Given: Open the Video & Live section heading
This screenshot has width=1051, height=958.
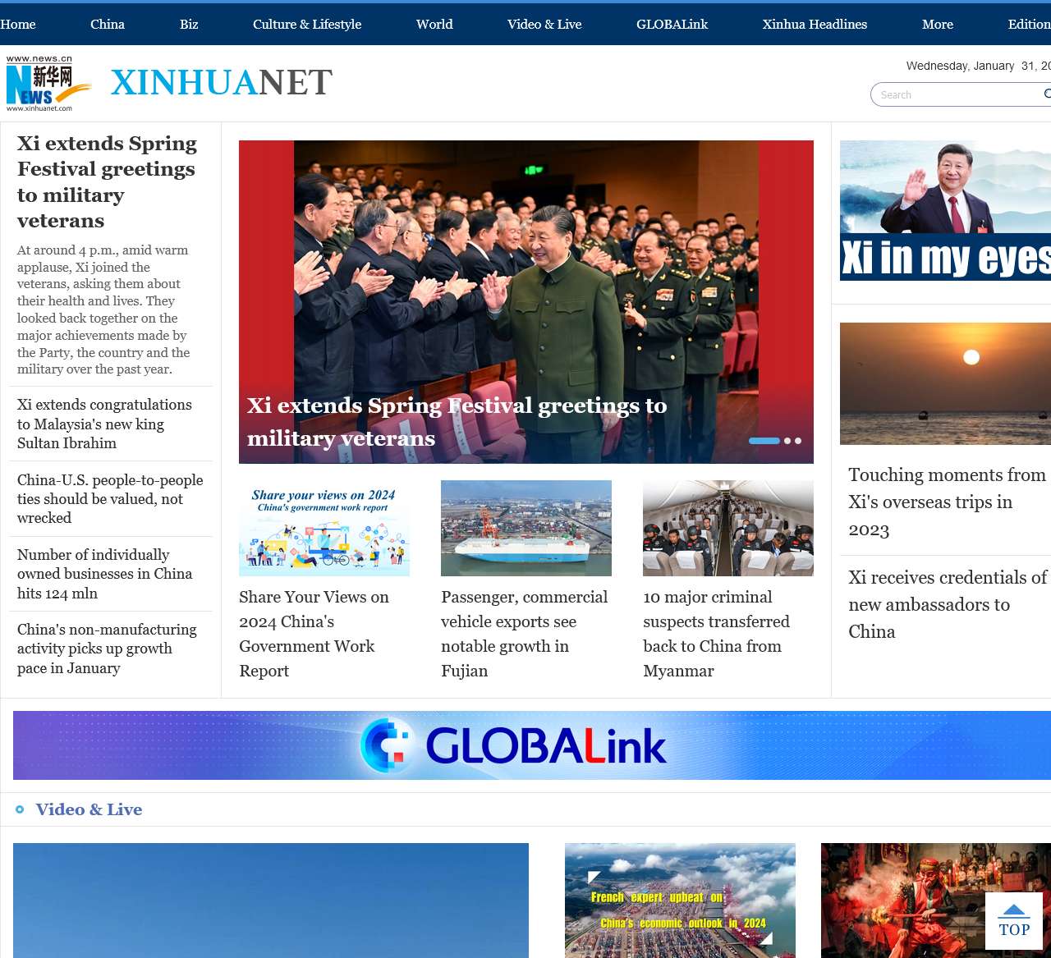Looking at the screenshot, I should coord(89,809).
